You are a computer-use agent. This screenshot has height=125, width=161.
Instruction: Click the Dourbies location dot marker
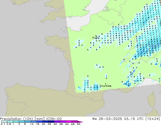coord(105,84)
